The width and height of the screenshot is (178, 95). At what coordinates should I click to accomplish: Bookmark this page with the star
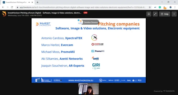coord(150,7)
